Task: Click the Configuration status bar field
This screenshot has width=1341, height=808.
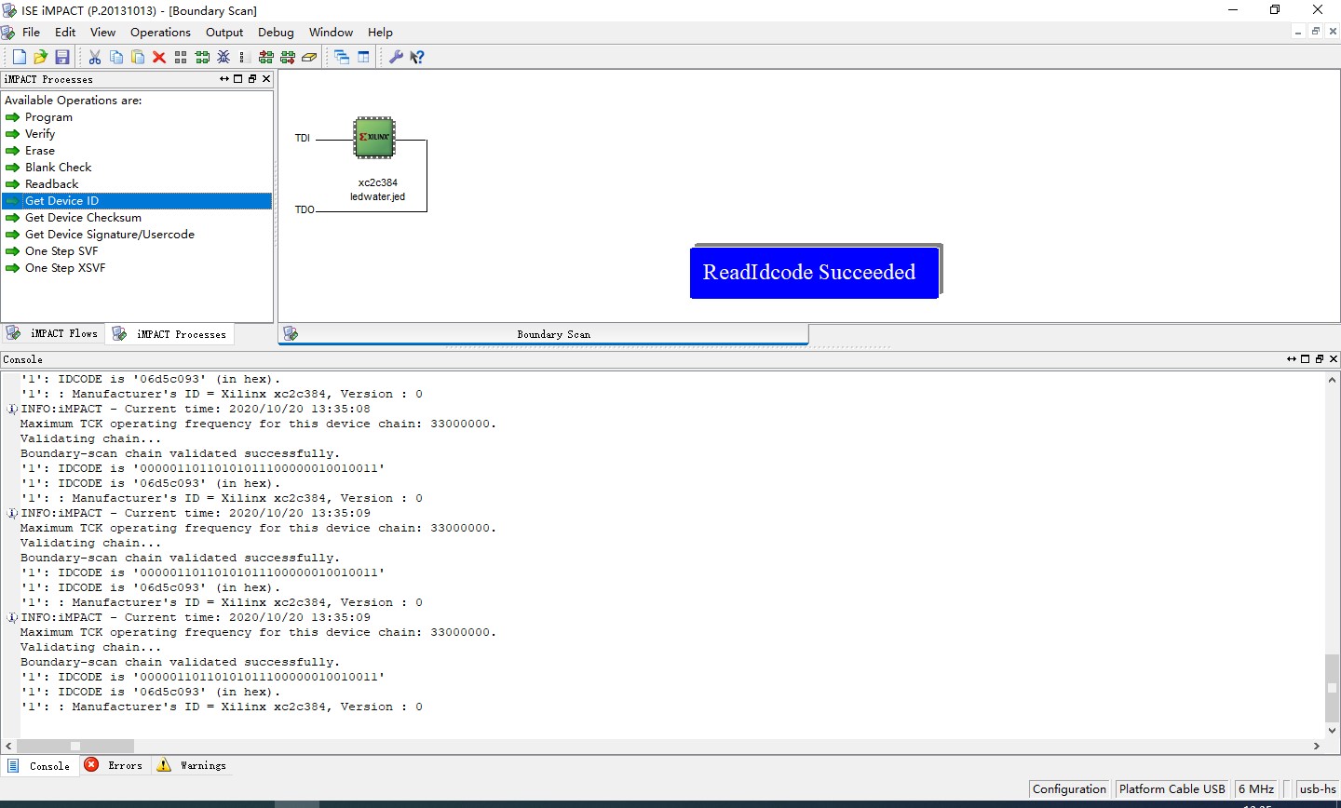Action: (x=1069, y=788)
